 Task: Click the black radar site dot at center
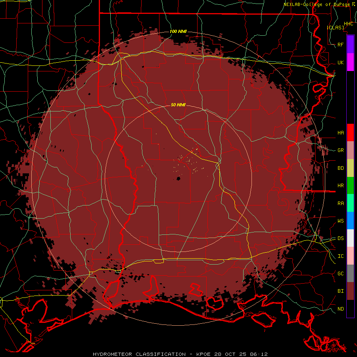pyautogui.click(x=178, y=178)
